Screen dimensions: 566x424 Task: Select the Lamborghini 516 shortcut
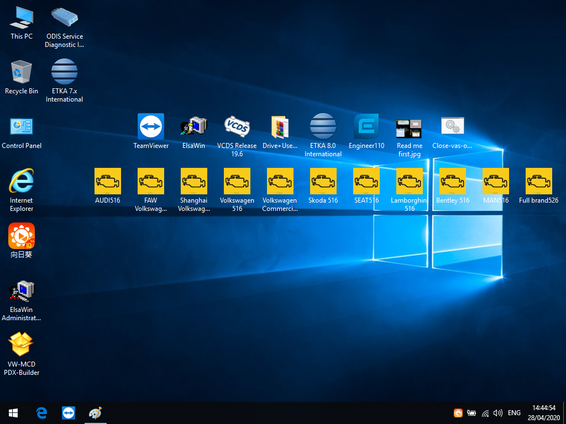[x=409, y=181]
